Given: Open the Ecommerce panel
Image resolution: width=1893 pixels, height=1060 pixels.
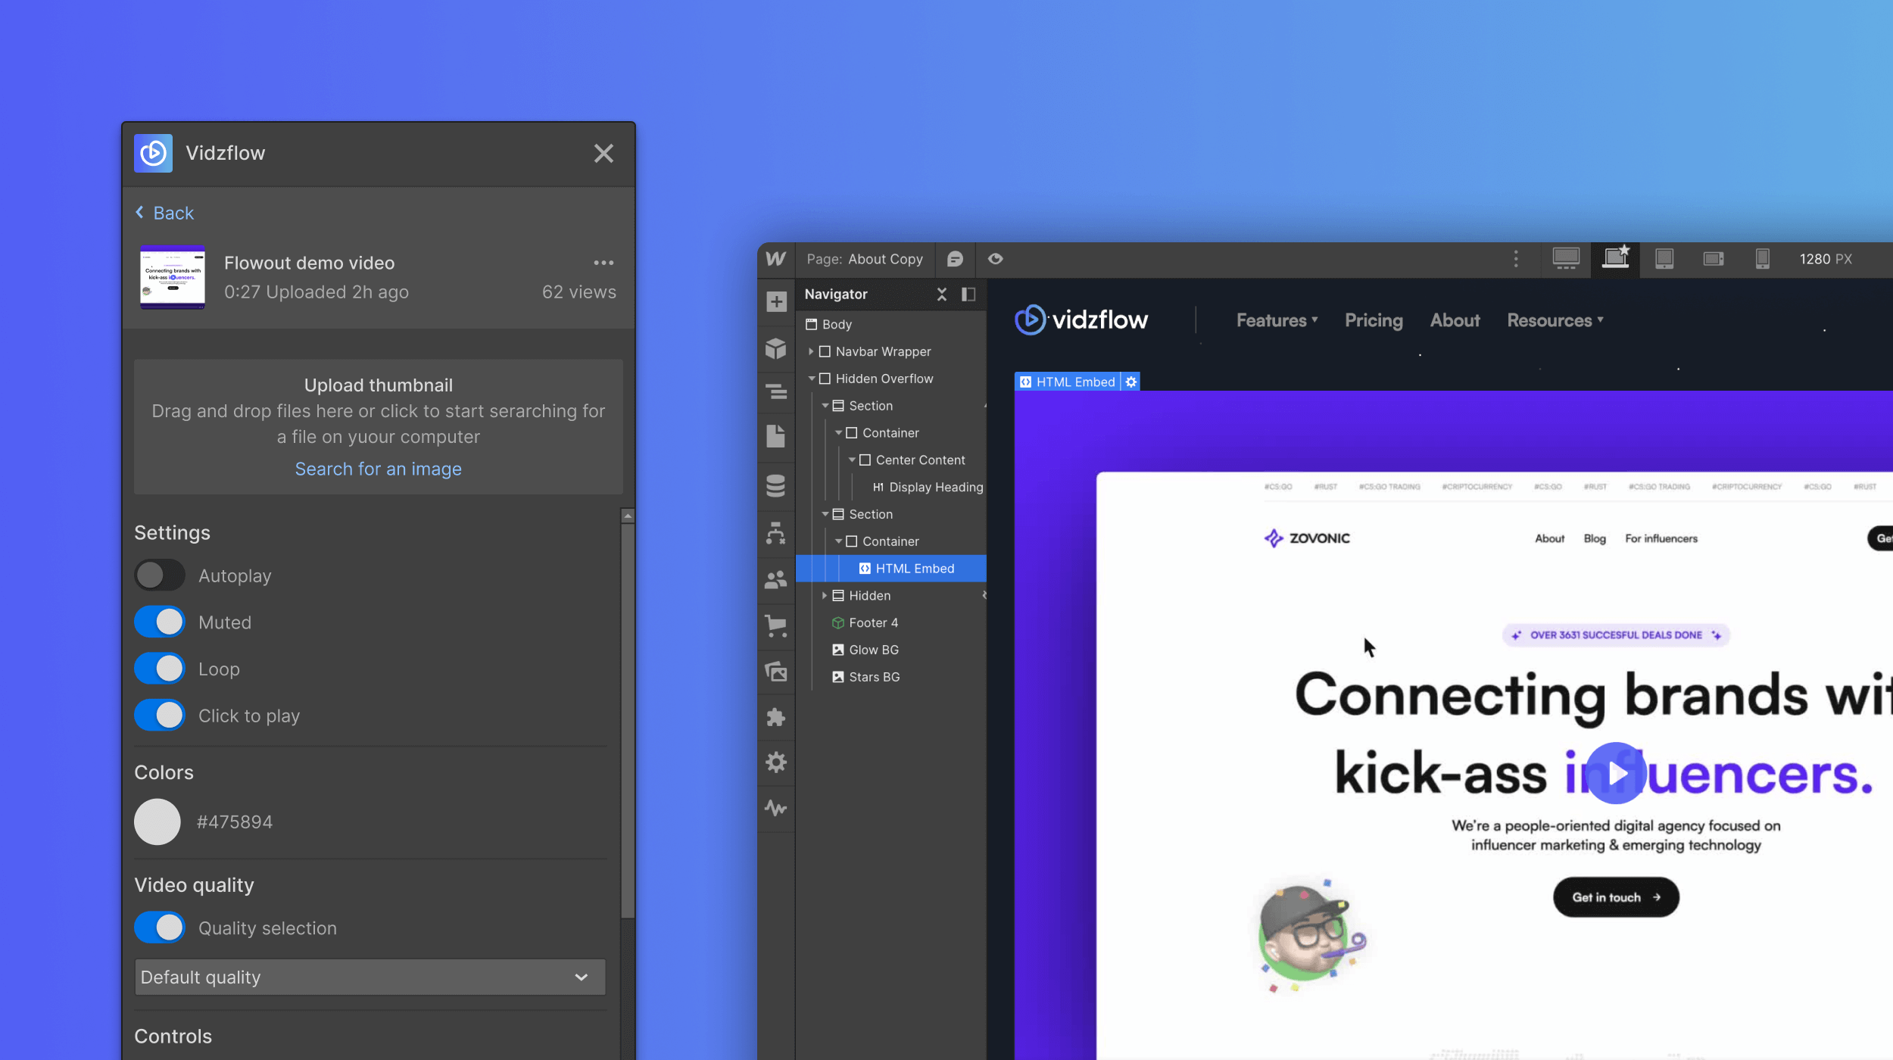Looking at the screenshot, I should pyautogui.click(x=776, y=626).
